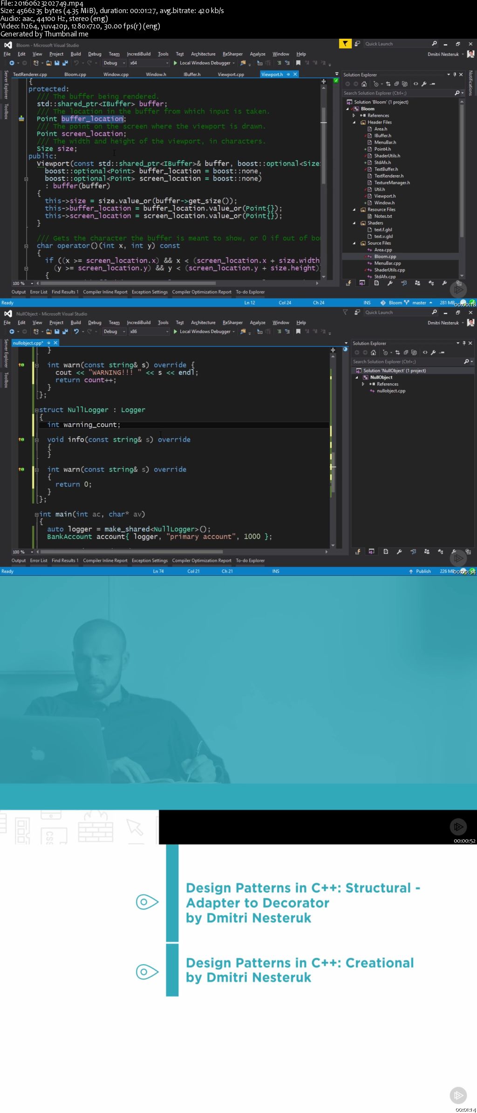
Task: Collapse Resource Files folder in Bloom Solution Explorer
Action: pyautogui.click(x=354, y=210)
